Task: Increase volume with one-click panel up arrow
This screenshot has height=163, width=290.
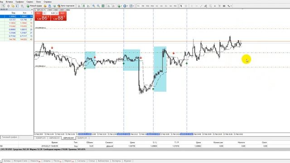Action: point(57,13)
